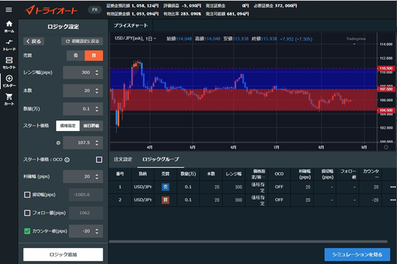The width and height of the screenshot is (397, 264).
Task: Click USD/JPY(ask) chart symbol label
Action: pos(129,38)
